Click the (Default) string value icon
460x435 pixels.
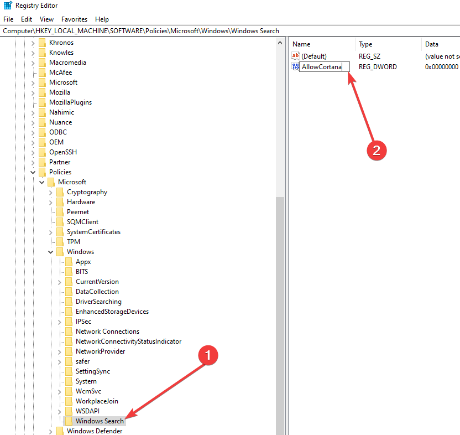(x=295, y=56)
